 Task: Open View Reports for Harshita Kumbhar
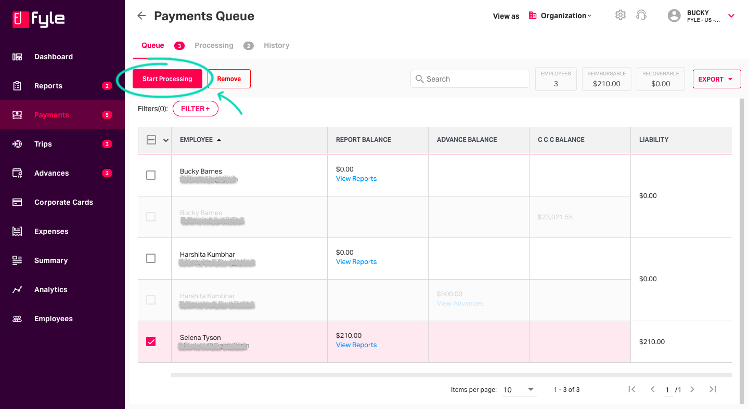pyautogui.click(x=356, y=261)
